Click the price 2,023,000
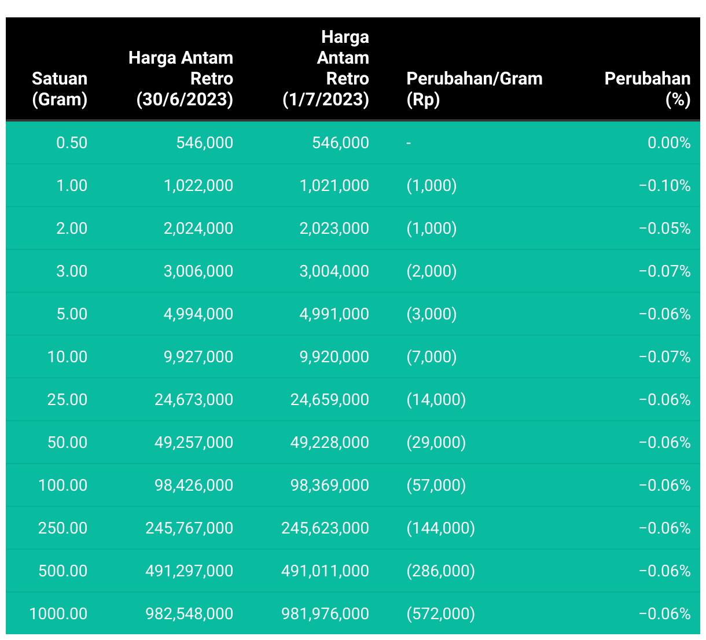 point(334,229)
